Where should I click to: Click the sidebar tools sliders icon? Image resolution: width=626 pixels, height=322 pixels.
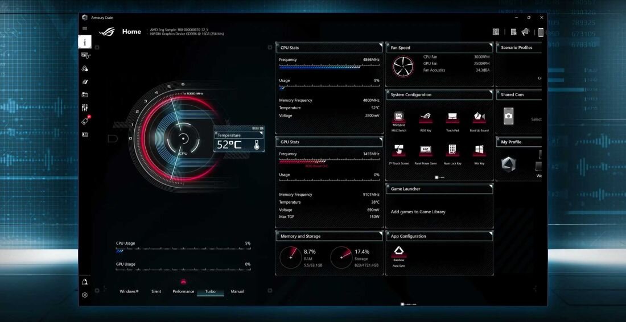(x=85, y=108)
